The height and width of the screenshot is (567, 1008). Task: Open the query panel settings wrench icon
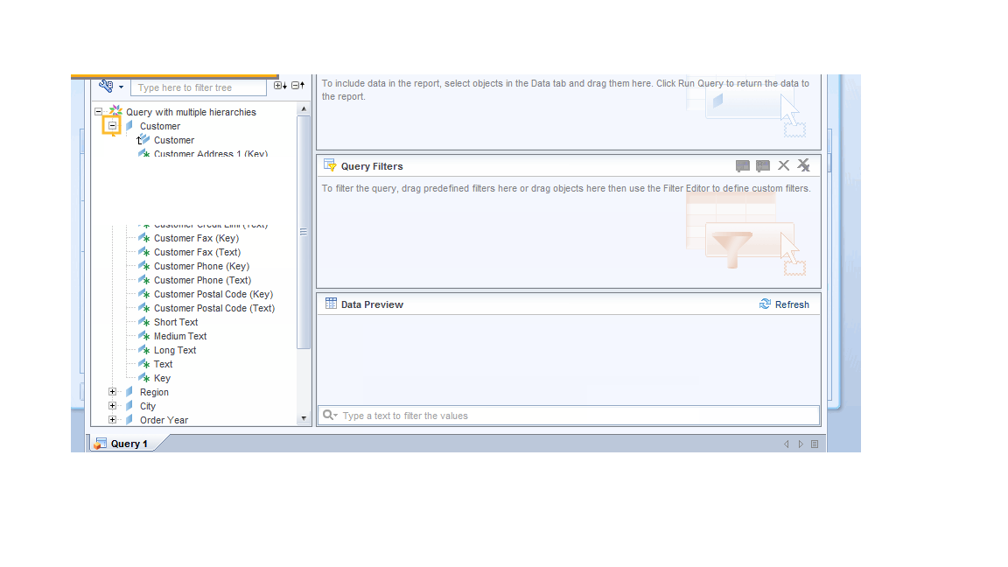(107, 87)
